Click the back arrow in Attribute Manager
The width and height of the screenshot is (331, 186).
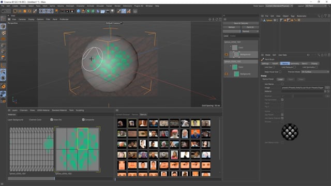308,55
